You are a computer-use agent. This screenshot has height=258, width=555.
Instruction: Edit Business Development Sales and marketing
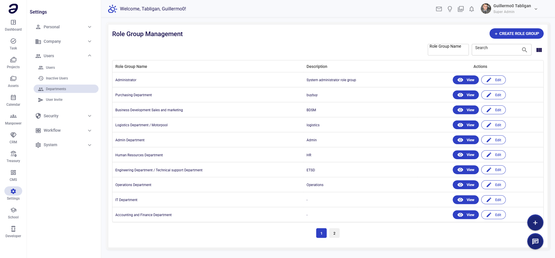pyautogui.click(x=493, y=110)
